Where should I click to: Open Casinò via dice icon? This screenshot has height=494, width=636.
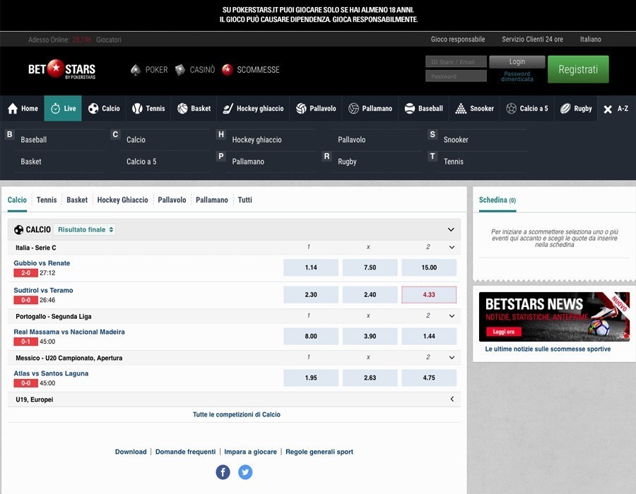coord(179,70)
